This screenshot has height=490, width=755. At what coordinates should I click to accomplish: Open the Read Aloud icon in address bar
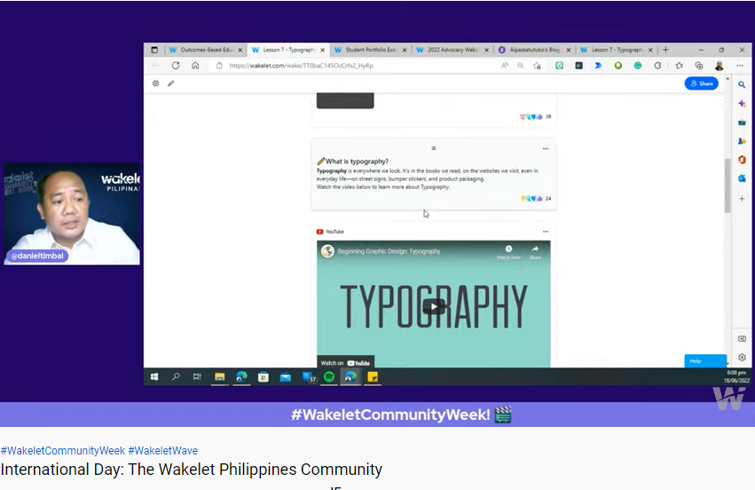click(x=504, y=66)
